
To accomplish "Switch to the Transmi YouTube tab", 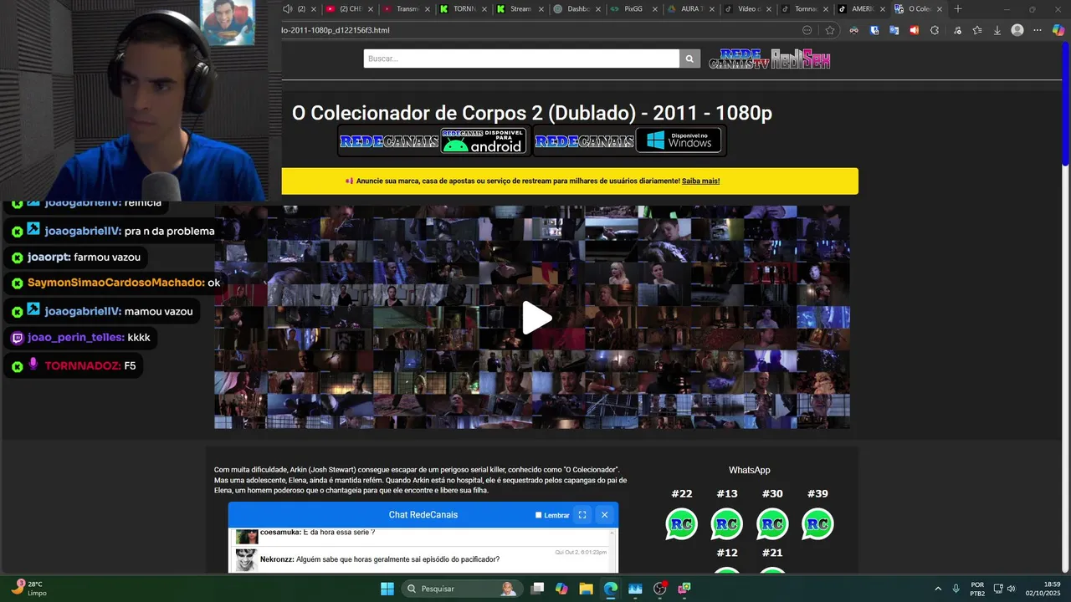I will pyautogui.click(x=407, y=9).
